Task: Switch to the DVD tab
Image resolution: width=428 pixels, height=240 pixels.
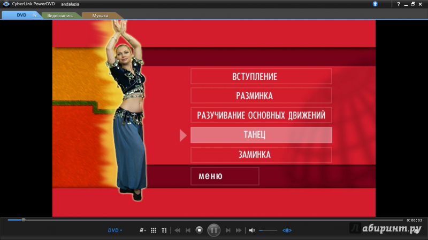Action: 21,15
